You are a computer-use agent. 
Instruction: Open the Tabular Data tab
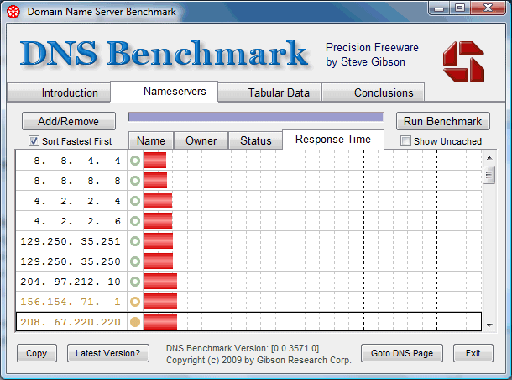coord(269,92)
